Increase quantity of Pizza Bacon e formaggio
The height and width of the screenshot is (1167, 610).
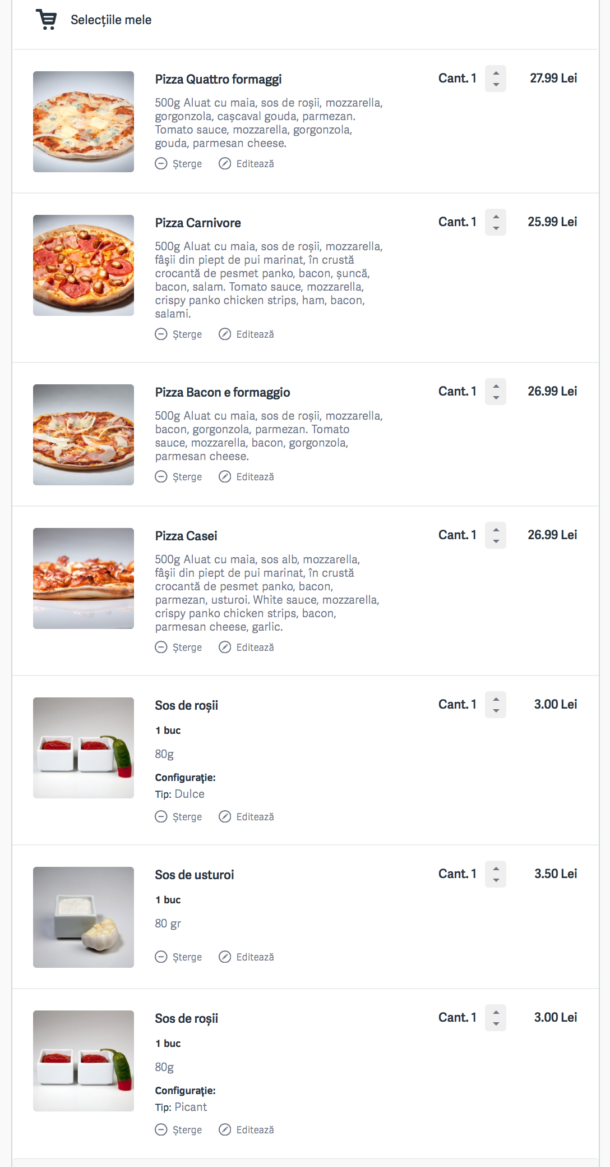pos(496,387)
